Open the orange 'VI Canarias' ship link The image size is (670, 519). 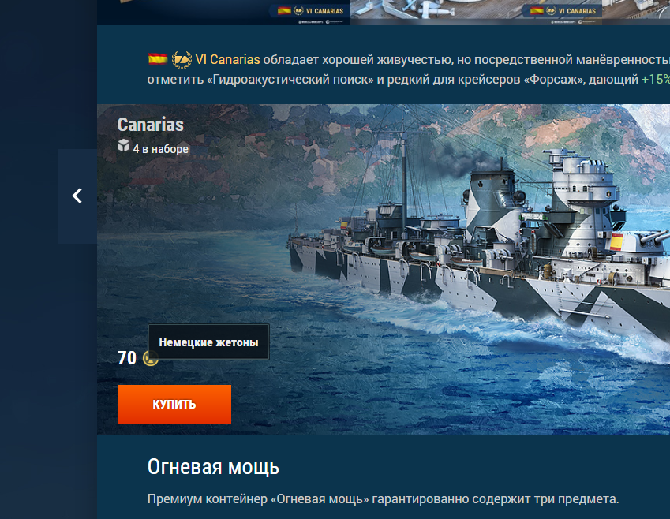tap(227, 59)
